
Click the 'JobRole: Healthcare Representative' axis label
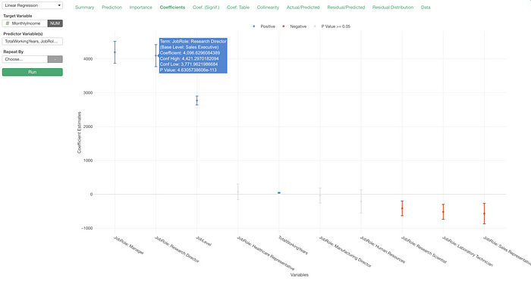pos(265,253)
